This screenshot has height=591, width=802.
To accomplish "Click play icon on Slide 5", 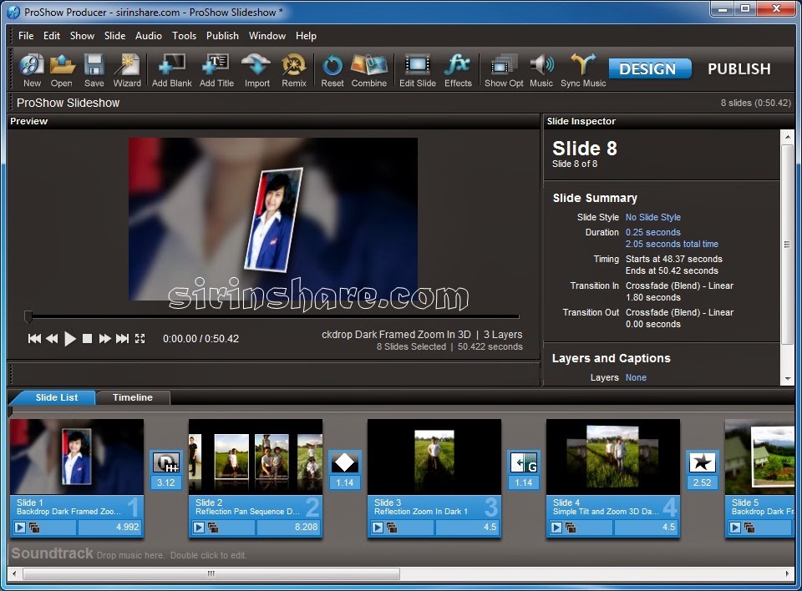I will [735, 527].
